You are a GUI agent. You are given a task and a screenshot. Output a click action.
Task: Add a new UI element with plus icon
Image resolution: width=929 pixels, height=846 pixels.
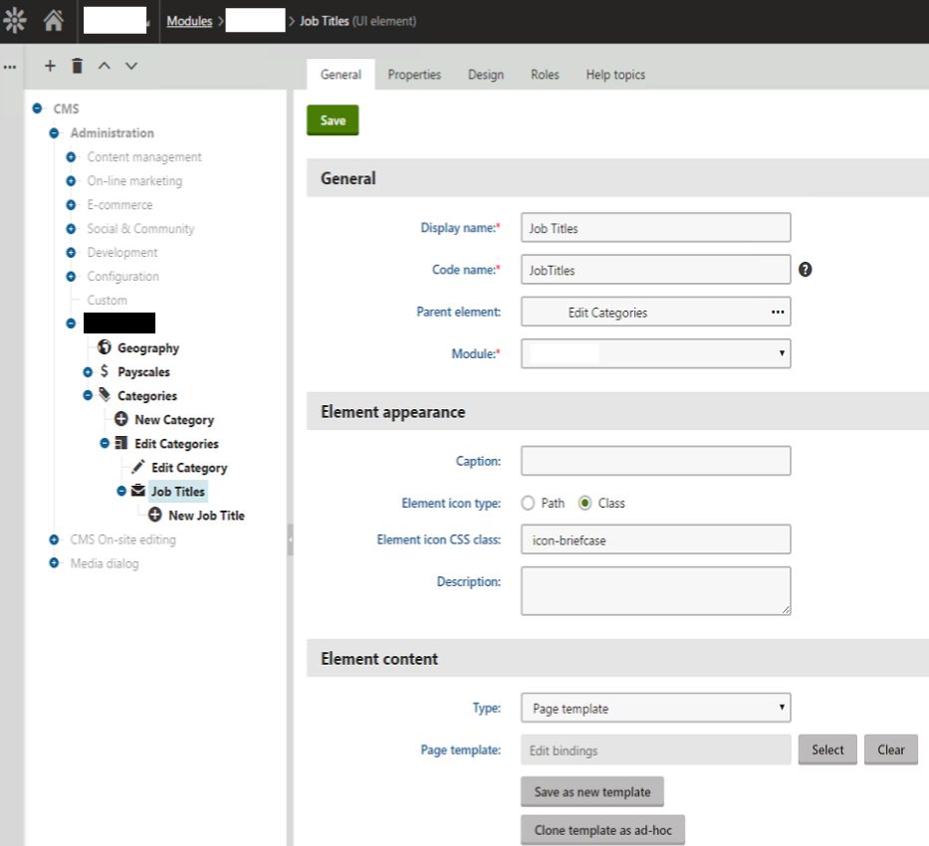tap(51, 66)
